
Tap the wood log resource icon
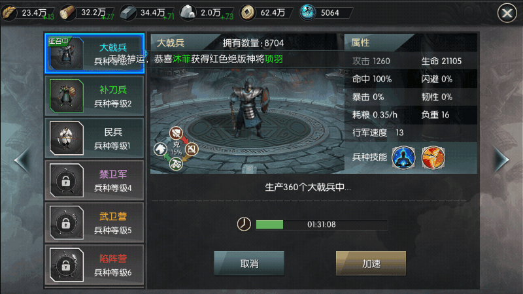(x=68, y=12)
